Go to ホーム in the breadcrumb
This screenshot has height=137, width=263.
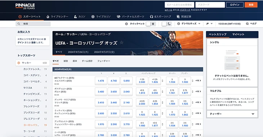[x=59, y=34]
